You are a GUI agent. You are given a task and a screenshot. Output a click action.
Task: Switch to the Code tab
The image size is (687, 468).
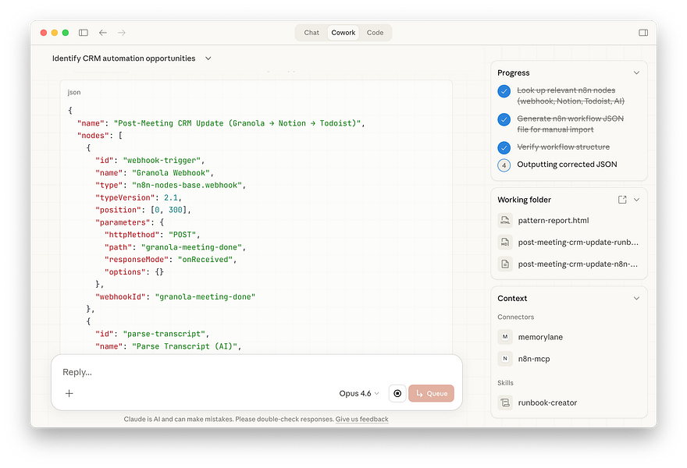coord(375,33)
